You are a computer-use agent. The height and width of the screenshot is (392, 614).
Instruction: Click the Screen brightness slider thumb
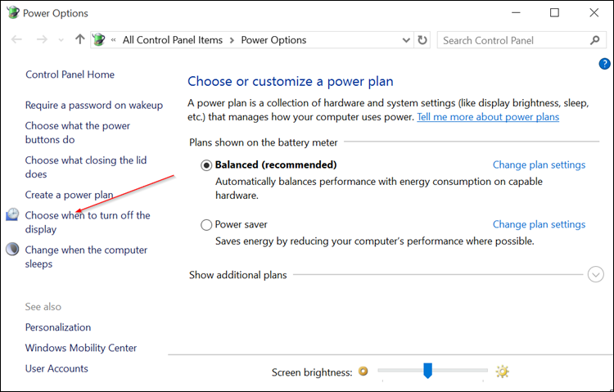(x=427, y=371)
